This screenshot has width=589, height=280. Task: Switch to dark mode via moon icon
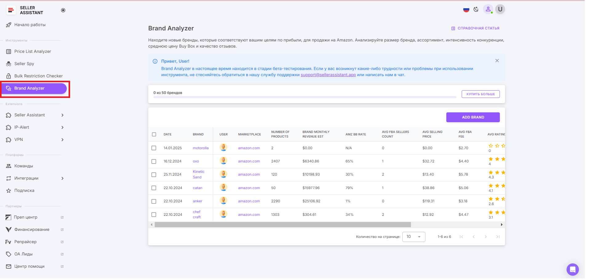point(476,9)
